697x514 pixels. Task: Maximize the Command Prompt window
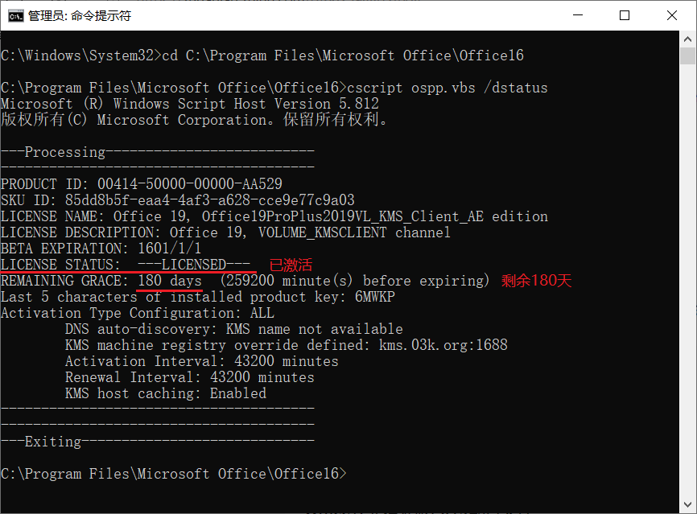click(x=624, y=15)
